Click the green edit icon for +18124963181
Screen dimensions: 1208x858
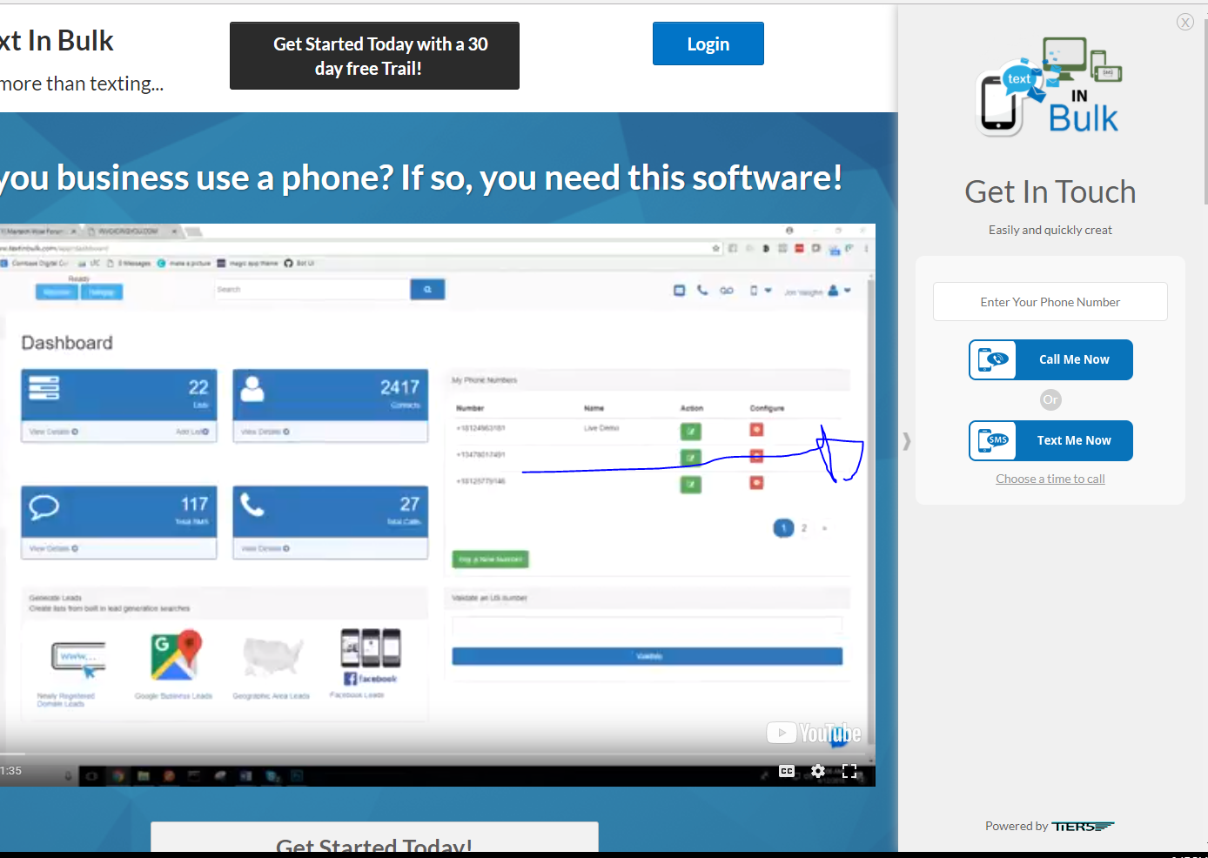point(690,431)
